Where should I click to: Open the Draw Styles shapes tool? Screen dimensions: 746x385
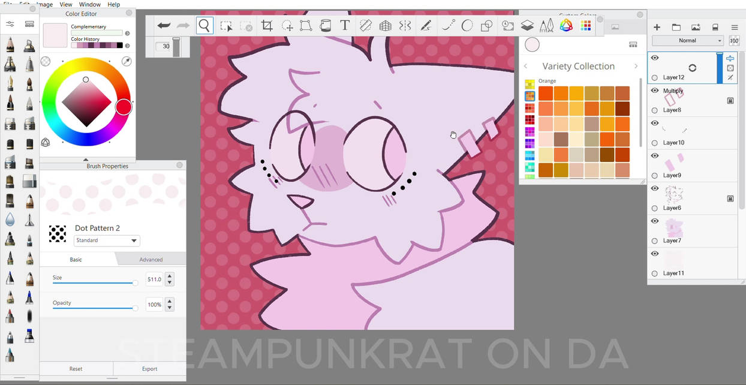pyautogui.click(x=487, y=26)
